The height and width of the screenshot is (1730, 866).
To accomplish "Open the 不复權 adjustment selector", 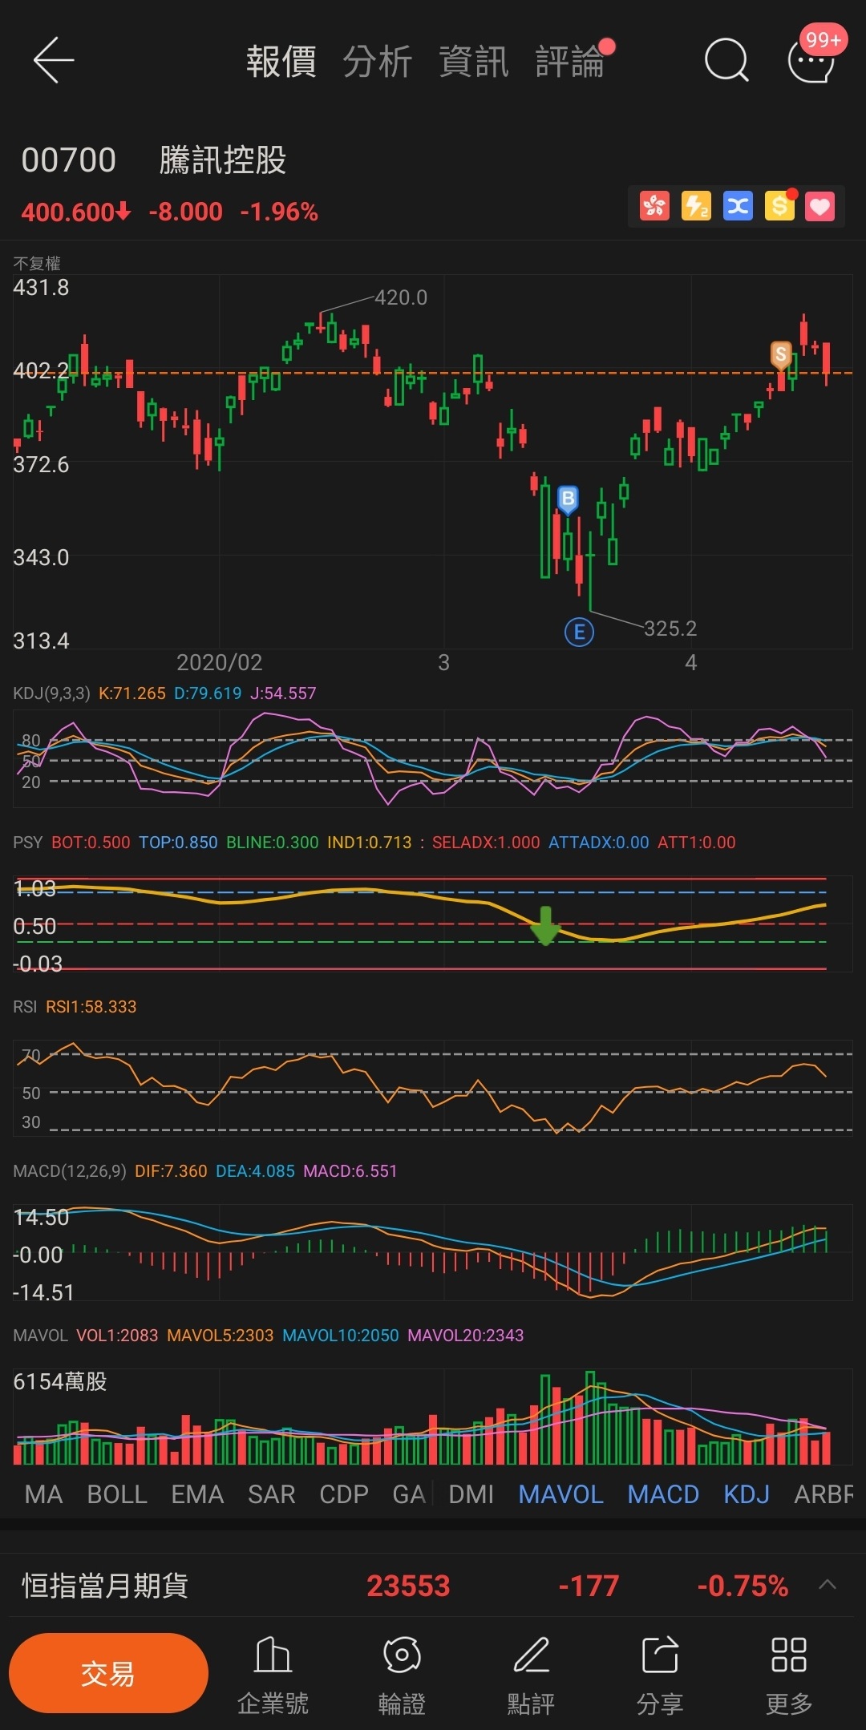I will click(x=37, y=263).
